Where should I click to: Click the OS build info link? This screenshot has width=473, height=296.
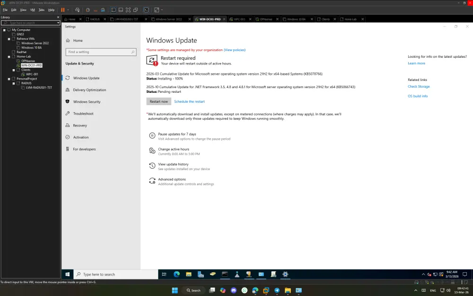point(418,96)
